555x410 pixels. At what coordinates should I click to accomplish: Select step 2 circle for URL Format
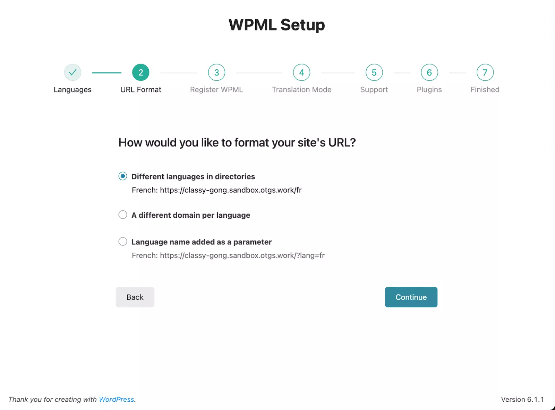(140, 72)
